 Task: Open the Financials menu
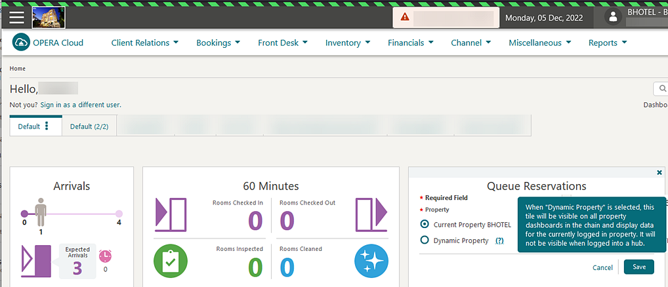pos(411,43)
